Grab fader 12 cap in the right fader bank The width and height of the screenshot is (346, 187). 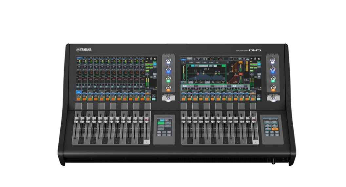point(248,120)
